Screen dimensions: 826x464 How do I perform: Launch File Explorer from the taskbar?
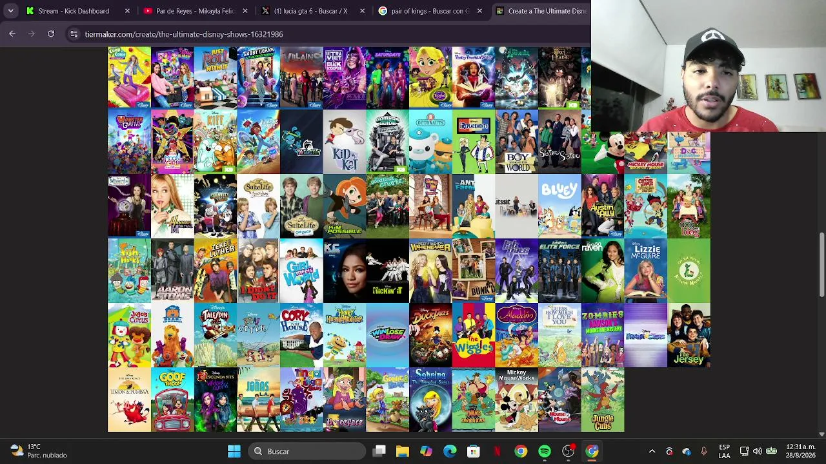coord(403,451)
